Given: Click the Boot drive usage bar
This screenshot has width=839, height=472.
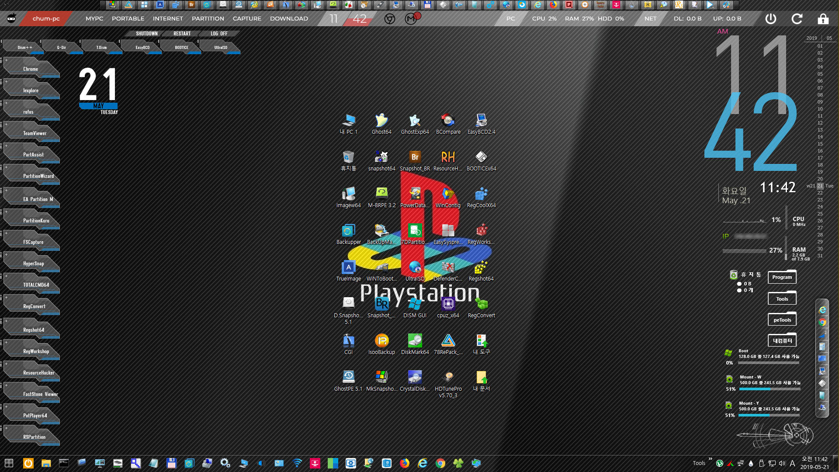Looking at the screenshot, I should 769,363.
